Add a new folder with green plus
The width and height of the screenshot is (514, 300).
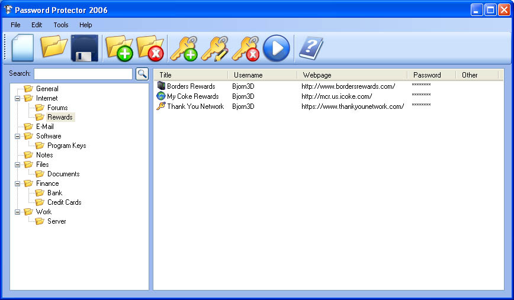[x=120, y=48]
